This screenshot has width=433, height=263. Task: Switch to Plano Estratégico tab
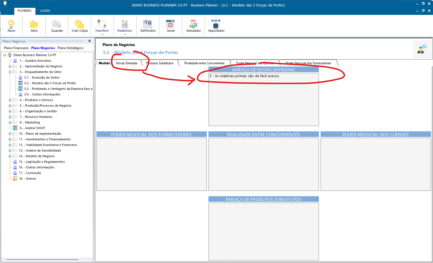click(x=70, y=48)
